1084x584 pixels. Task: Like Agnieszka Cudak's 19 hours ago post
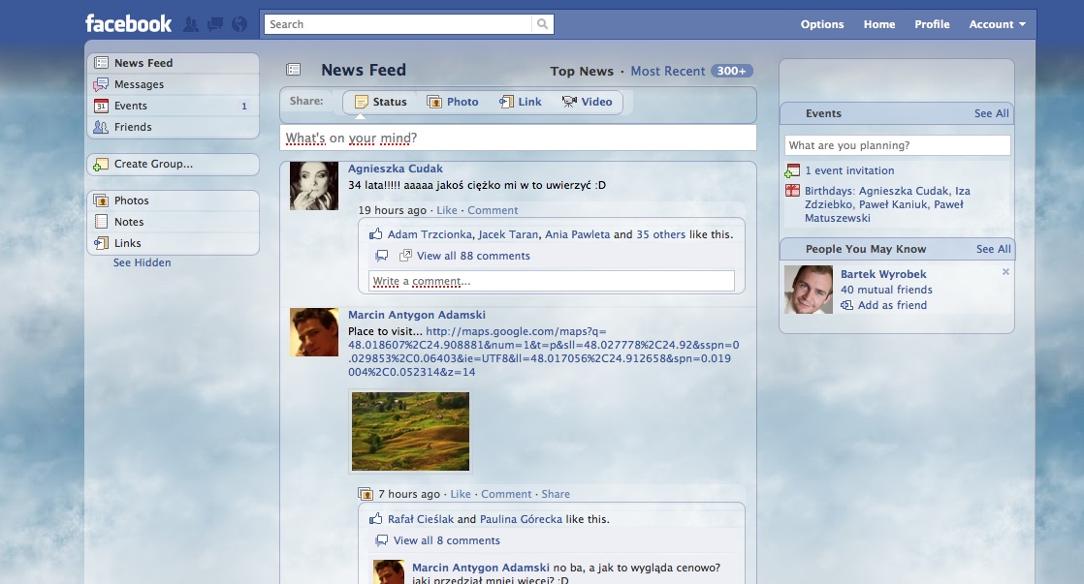447,210
